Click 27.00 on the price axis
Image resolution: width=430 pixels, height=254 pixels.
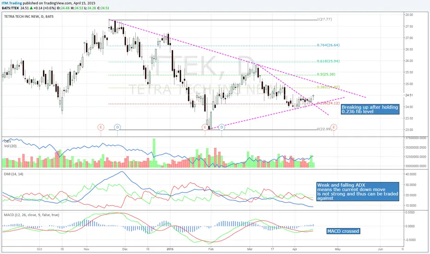click(x=409, y=38)
